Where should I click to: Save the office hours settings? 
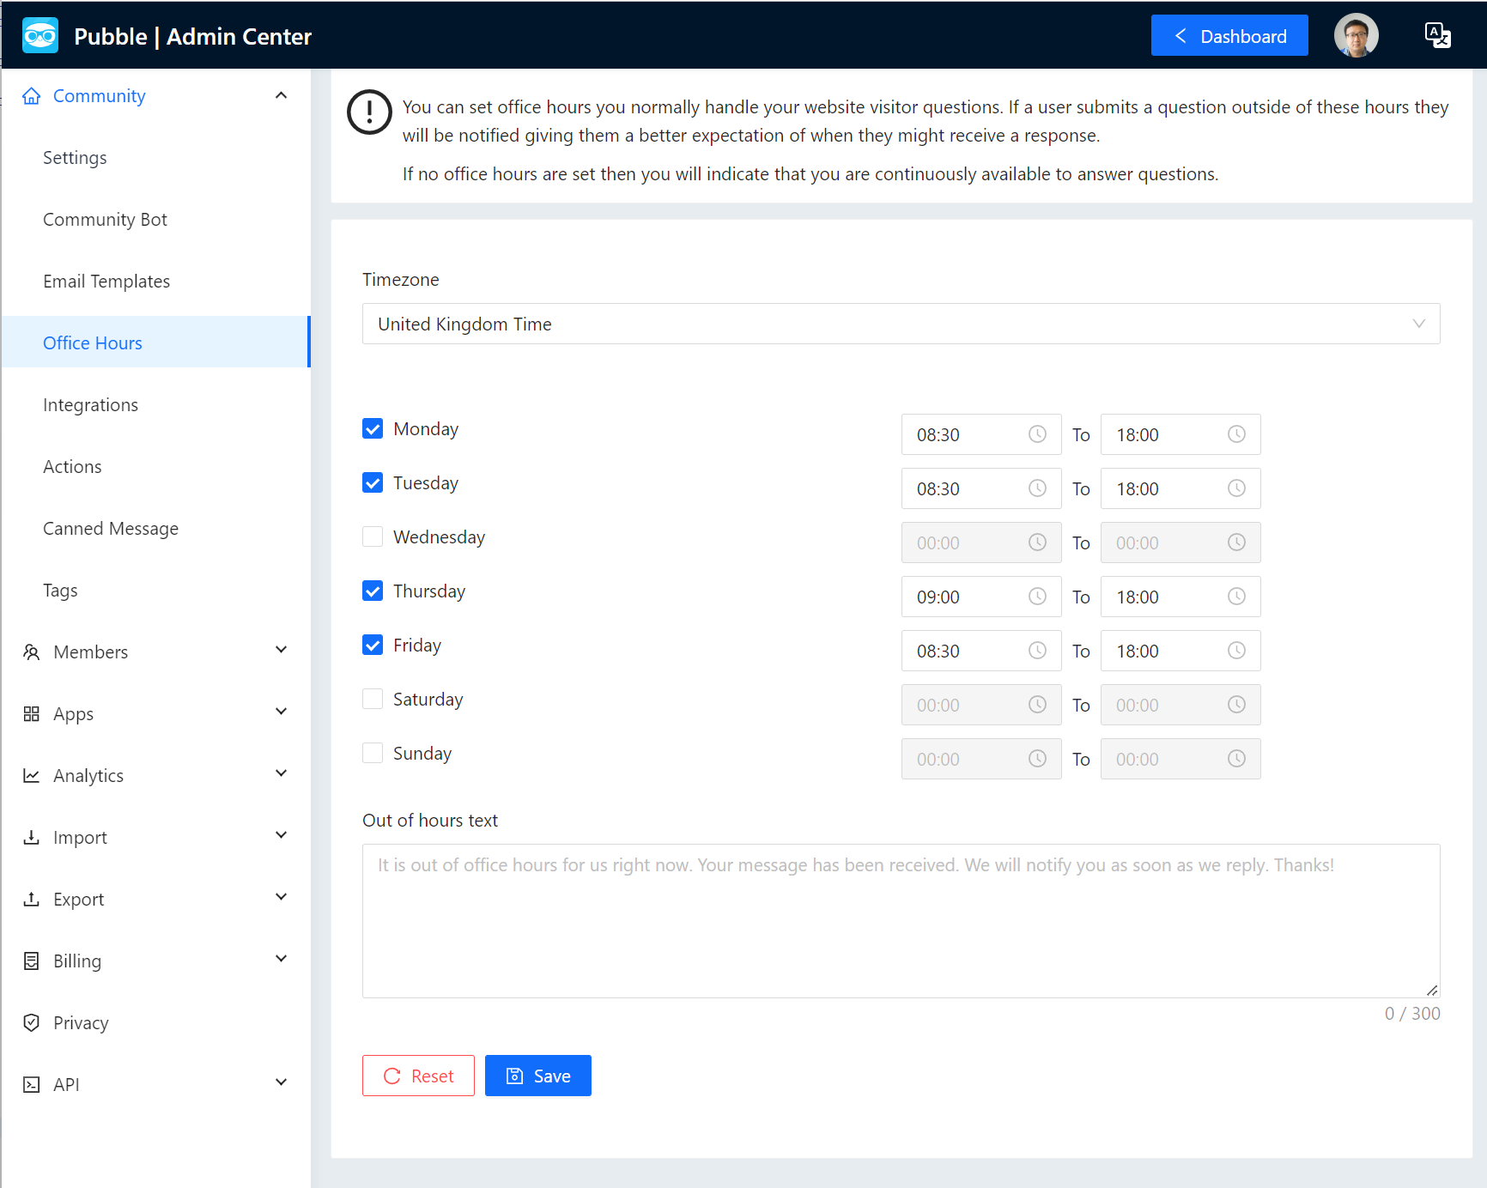pyautogui.click(x=537, y=1075)
